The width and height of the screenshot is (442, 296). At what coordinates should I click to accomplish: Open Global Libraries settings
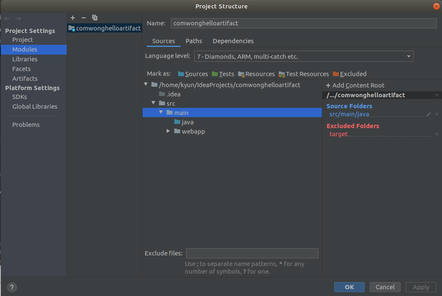pos(35,107)
